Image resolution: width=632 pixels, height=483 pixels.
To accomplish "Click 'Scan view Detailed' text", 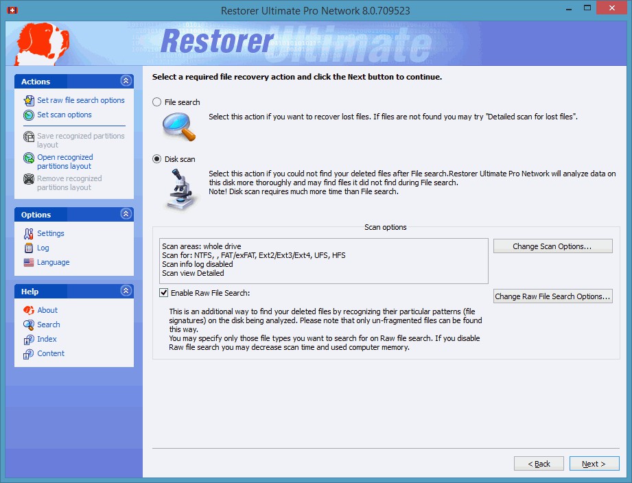I will [193, 273].
